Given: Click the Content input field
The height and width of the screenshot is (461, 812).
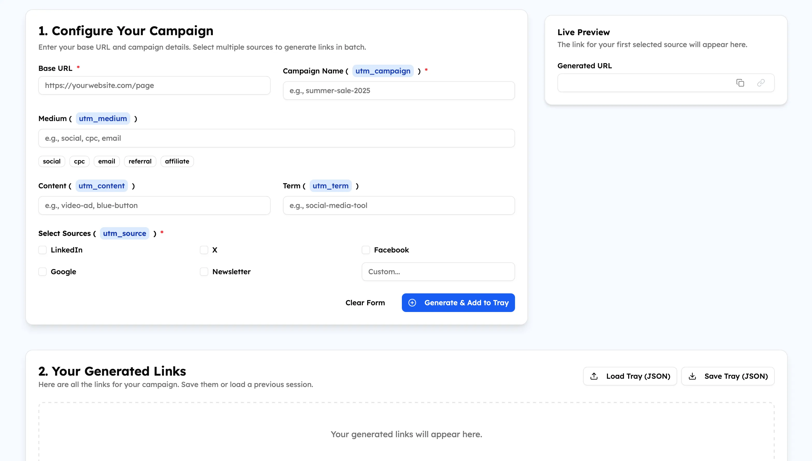Looking at the screenshot, I should click(154, 205).
